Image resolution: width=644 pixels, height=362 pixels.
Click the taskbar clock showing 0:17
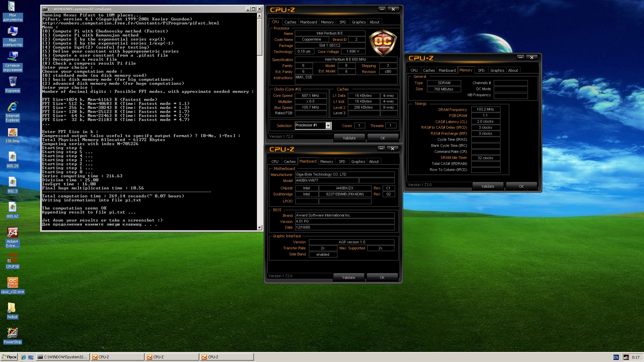[x=636, y=357]
